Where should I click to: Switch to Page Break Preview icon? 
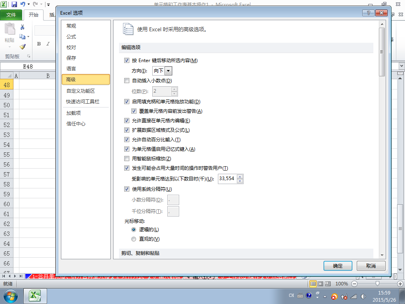pos(328,284)
